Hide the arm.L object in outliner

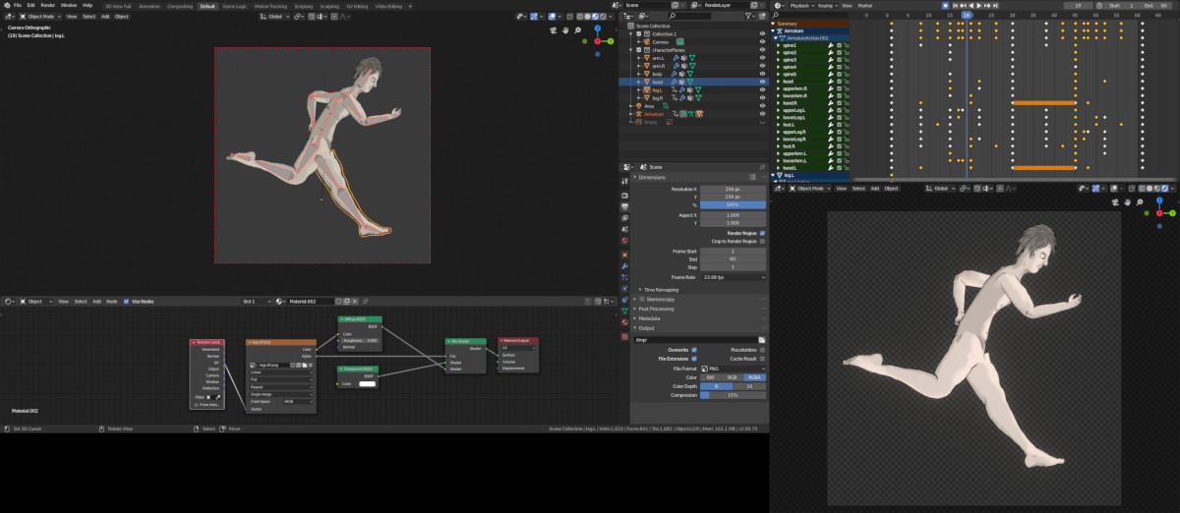[x=762, y=58]
